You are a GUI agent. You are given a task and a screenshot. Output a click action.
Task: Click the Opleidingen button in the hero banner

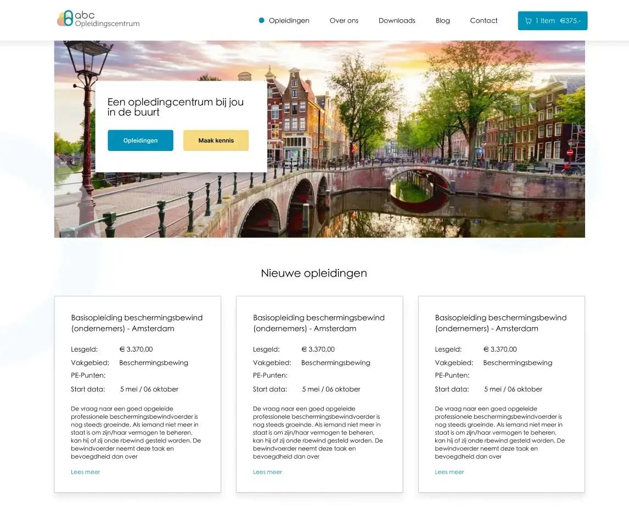(140, 140)
